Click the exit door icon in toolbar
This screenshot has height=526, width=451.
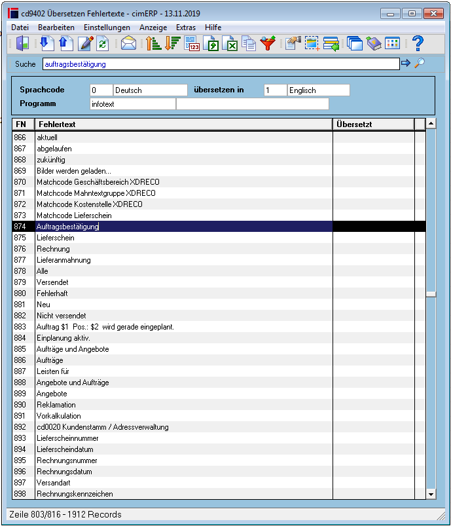[23, 44]
